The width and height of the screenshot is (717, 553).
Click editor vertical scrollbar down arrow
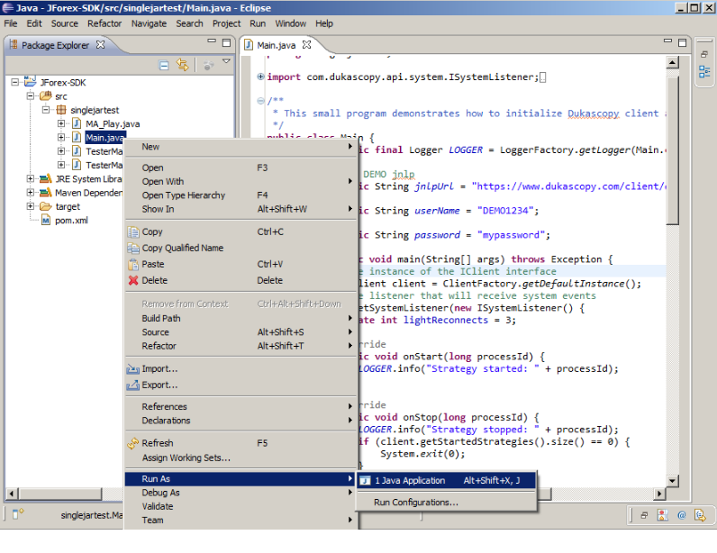(672, 480)
